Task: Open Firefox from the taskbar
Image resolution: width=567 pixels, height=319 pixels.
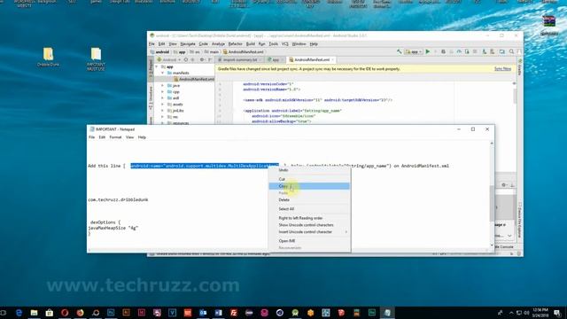Action: 81,313
